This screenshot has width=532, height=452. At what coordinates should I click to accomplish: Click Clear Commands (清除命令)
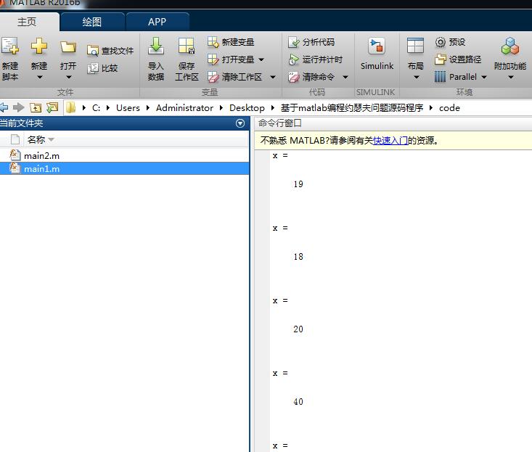point(311,77)
